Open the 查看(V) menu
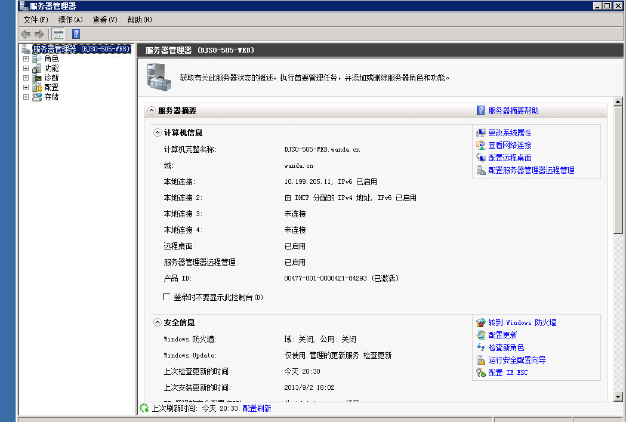Viewport: 626px width, 422px height. coord(105,20)
